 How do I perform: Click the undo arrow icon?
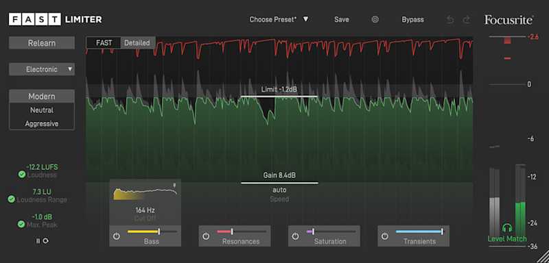click(450, 20)
